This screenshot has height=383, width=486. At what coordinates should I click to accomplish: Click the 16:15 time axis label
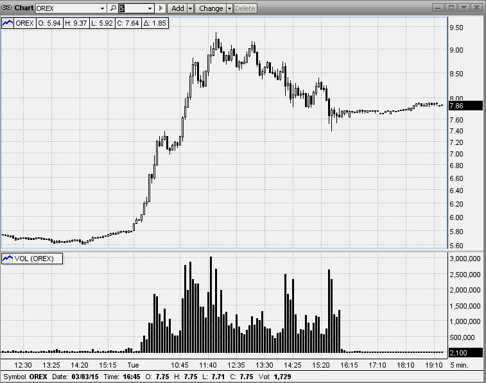click(349, 365)
